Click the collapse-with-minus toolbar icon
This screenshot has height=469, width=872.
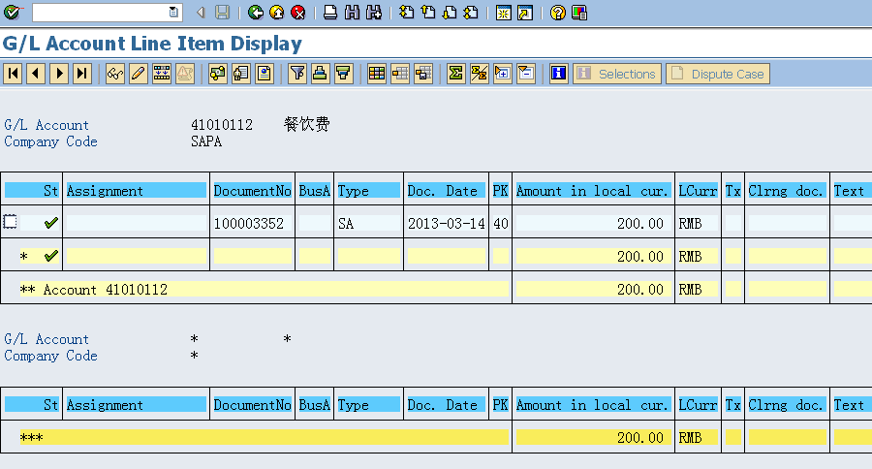(x=525, y=74)
